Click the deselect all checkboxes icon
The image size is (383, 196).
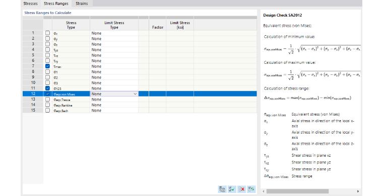241,189
